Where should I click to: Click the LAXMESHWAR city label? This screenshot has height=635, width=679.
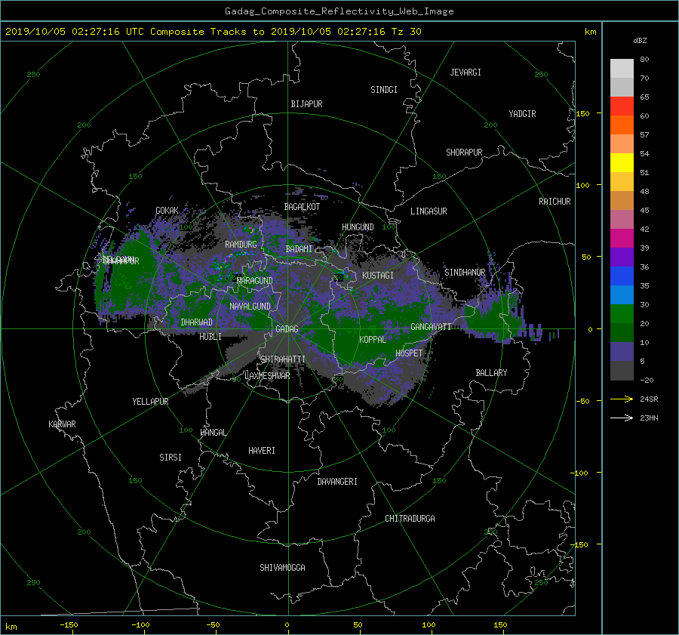click(x=267, y=376)
